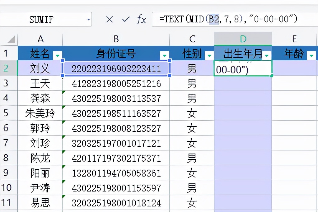Open the 身份证号 column filter dropdown
Viewport: 318px width, 212px height.
[x=165, y=55]
